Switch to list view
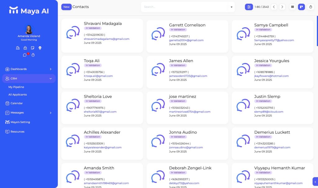 [293, 7]
